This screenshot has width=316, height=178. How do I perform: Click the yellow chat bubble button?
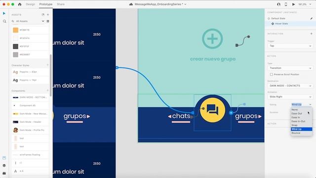coord(212,110)
